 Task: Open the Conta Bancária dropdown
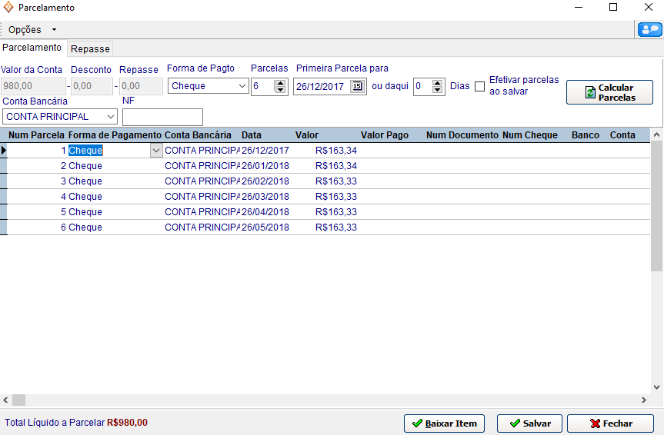coord(111,117)
